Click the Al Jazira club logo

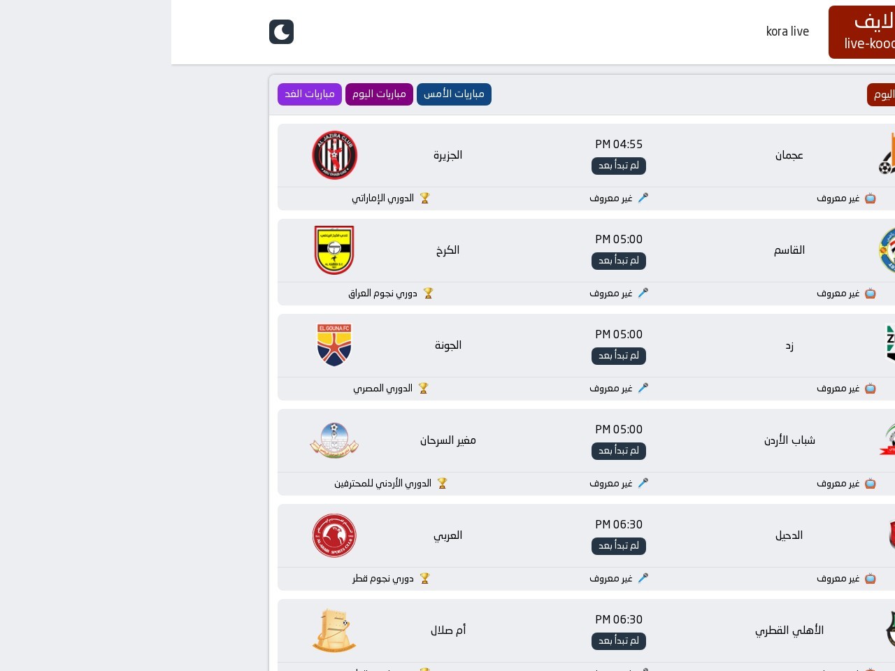[x=334, y=155]
